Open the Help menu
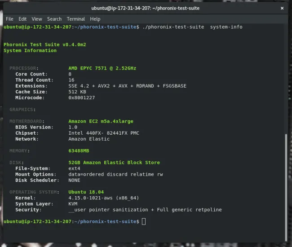The image size is (292, 247). click(95, 19)
